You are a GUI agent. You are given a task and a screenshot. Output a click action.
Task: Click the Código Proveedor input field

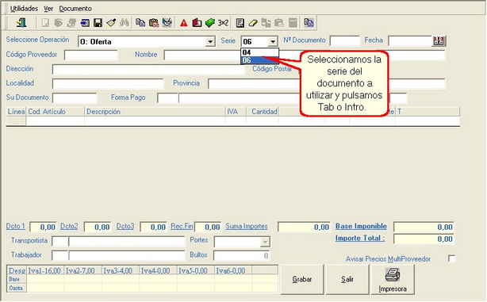91,55
